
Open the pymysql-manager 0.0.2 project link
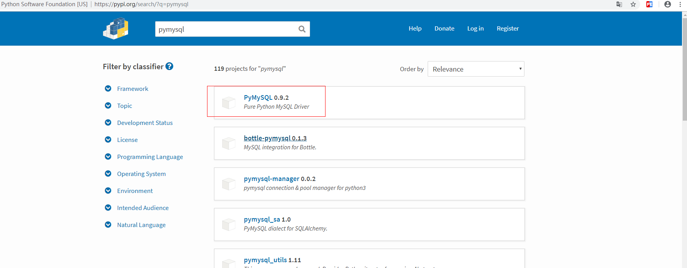click(x=279, y=179)
